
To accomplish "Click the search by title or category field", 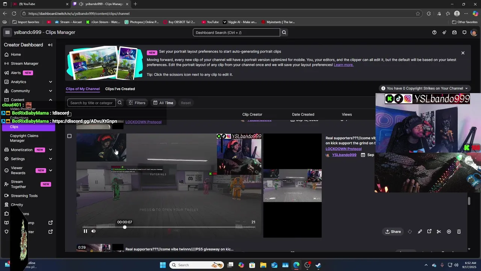I will click(x=91, y=103).
